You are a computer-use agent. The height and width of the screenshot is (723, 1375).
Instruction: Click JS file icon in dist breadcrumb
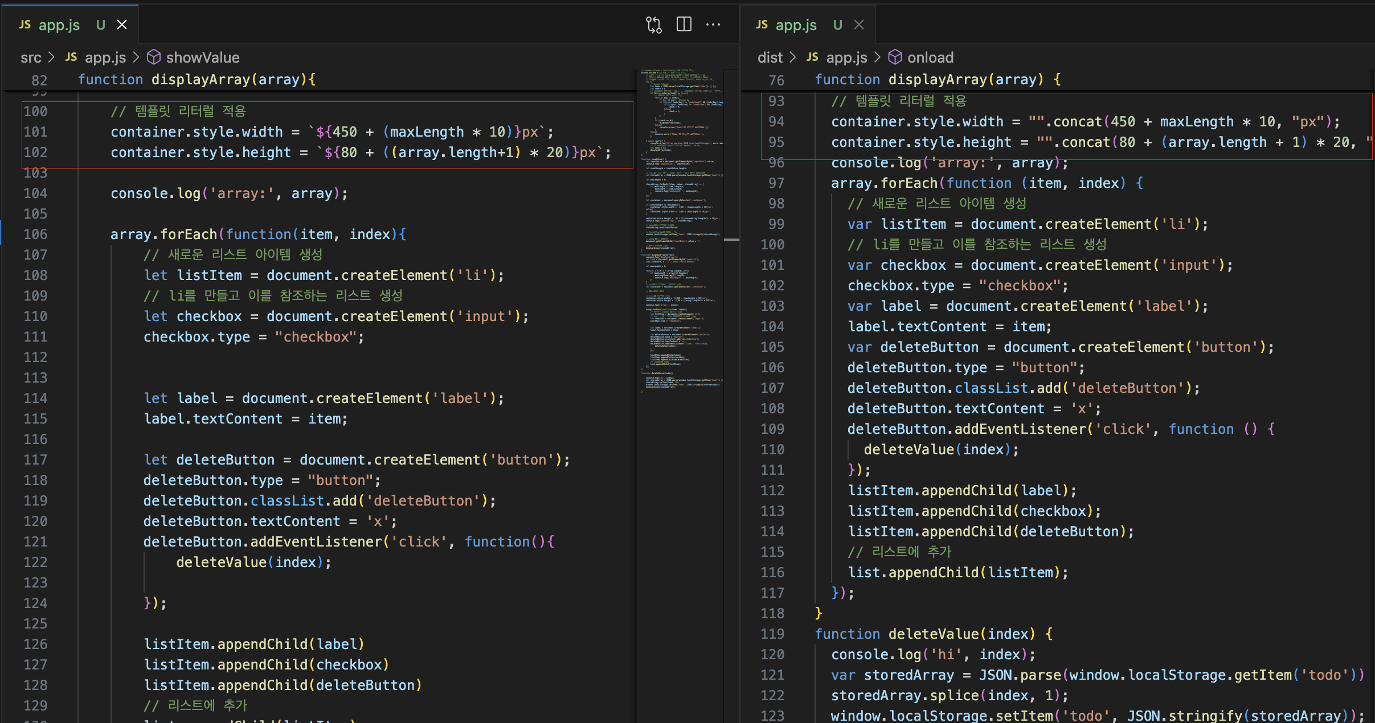coord(812,57)
